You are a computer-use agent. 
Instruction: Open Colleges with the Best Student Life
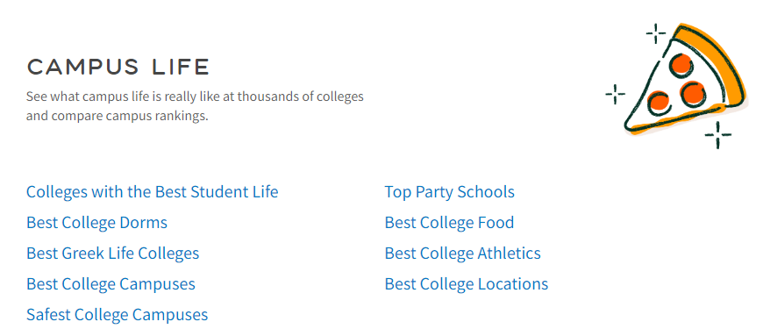pos(153,192)
